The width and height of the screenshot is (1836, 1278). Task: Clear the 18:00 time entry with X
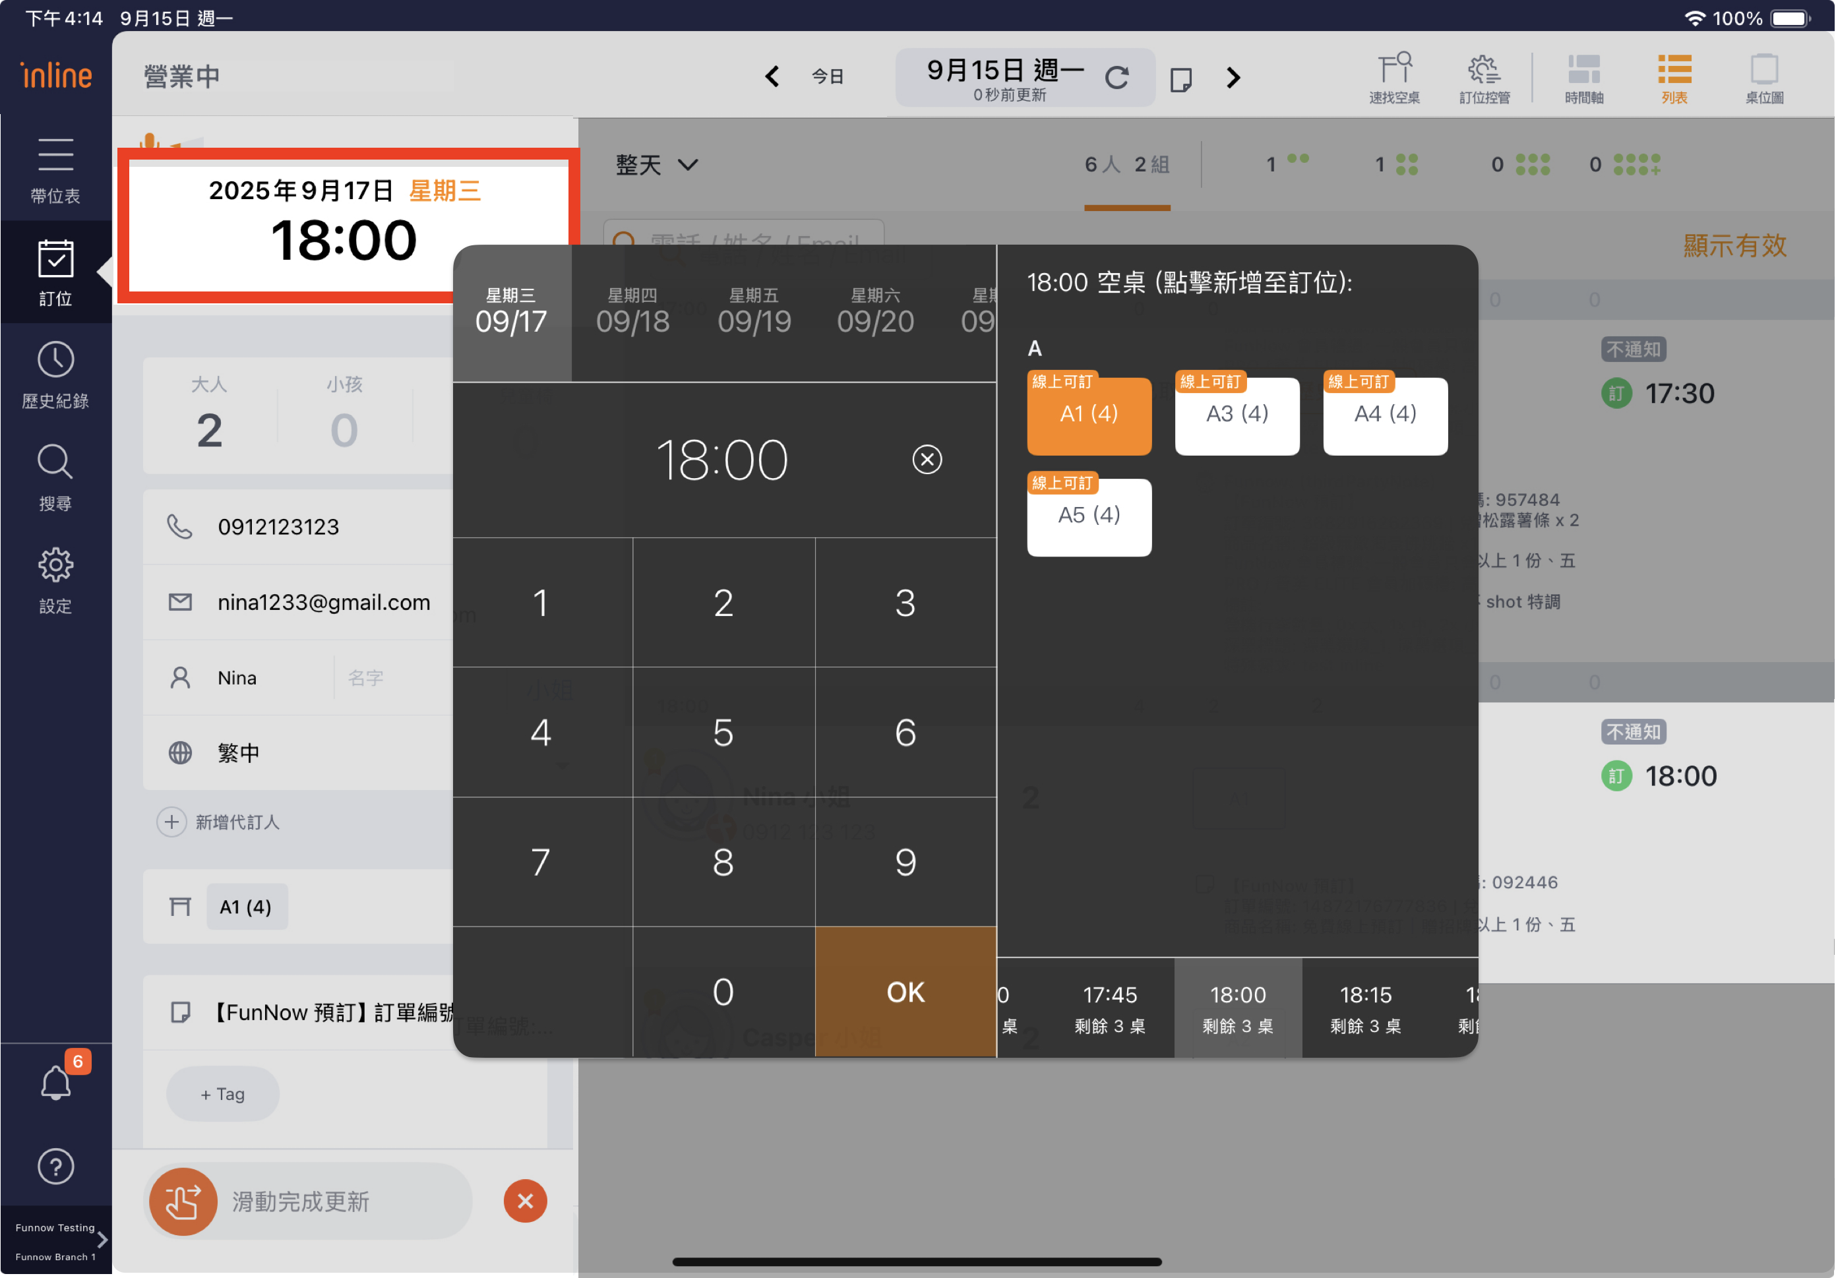(927, 459)
